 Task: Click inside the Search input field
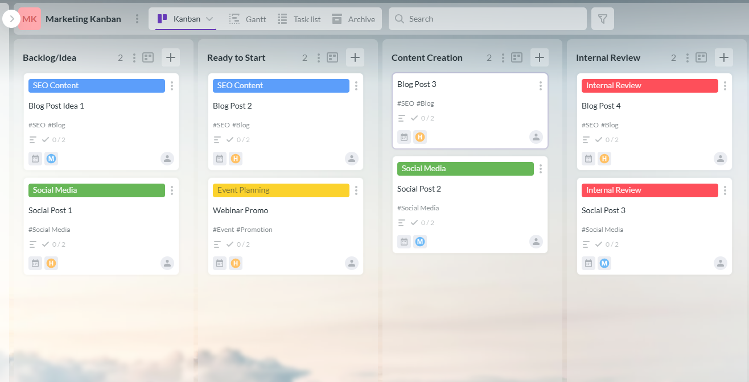487,18
